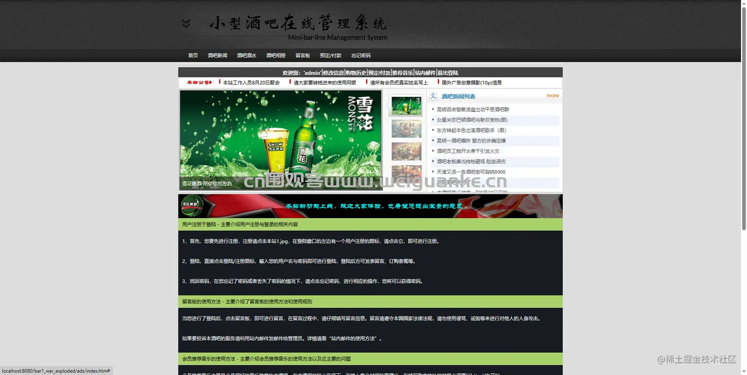Open announcement 本站工作人员8月20日聚会

(251, 83)
